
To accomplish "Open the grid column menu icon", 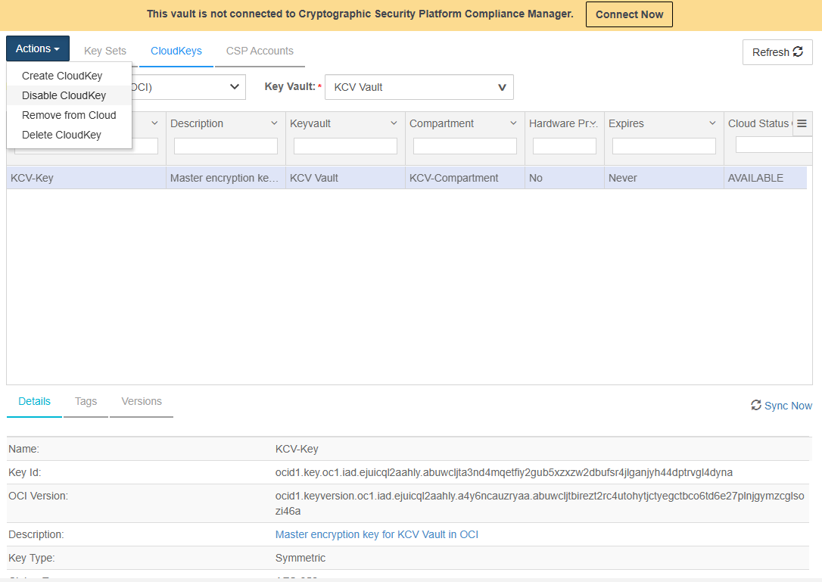I will [x=802, y=123].
